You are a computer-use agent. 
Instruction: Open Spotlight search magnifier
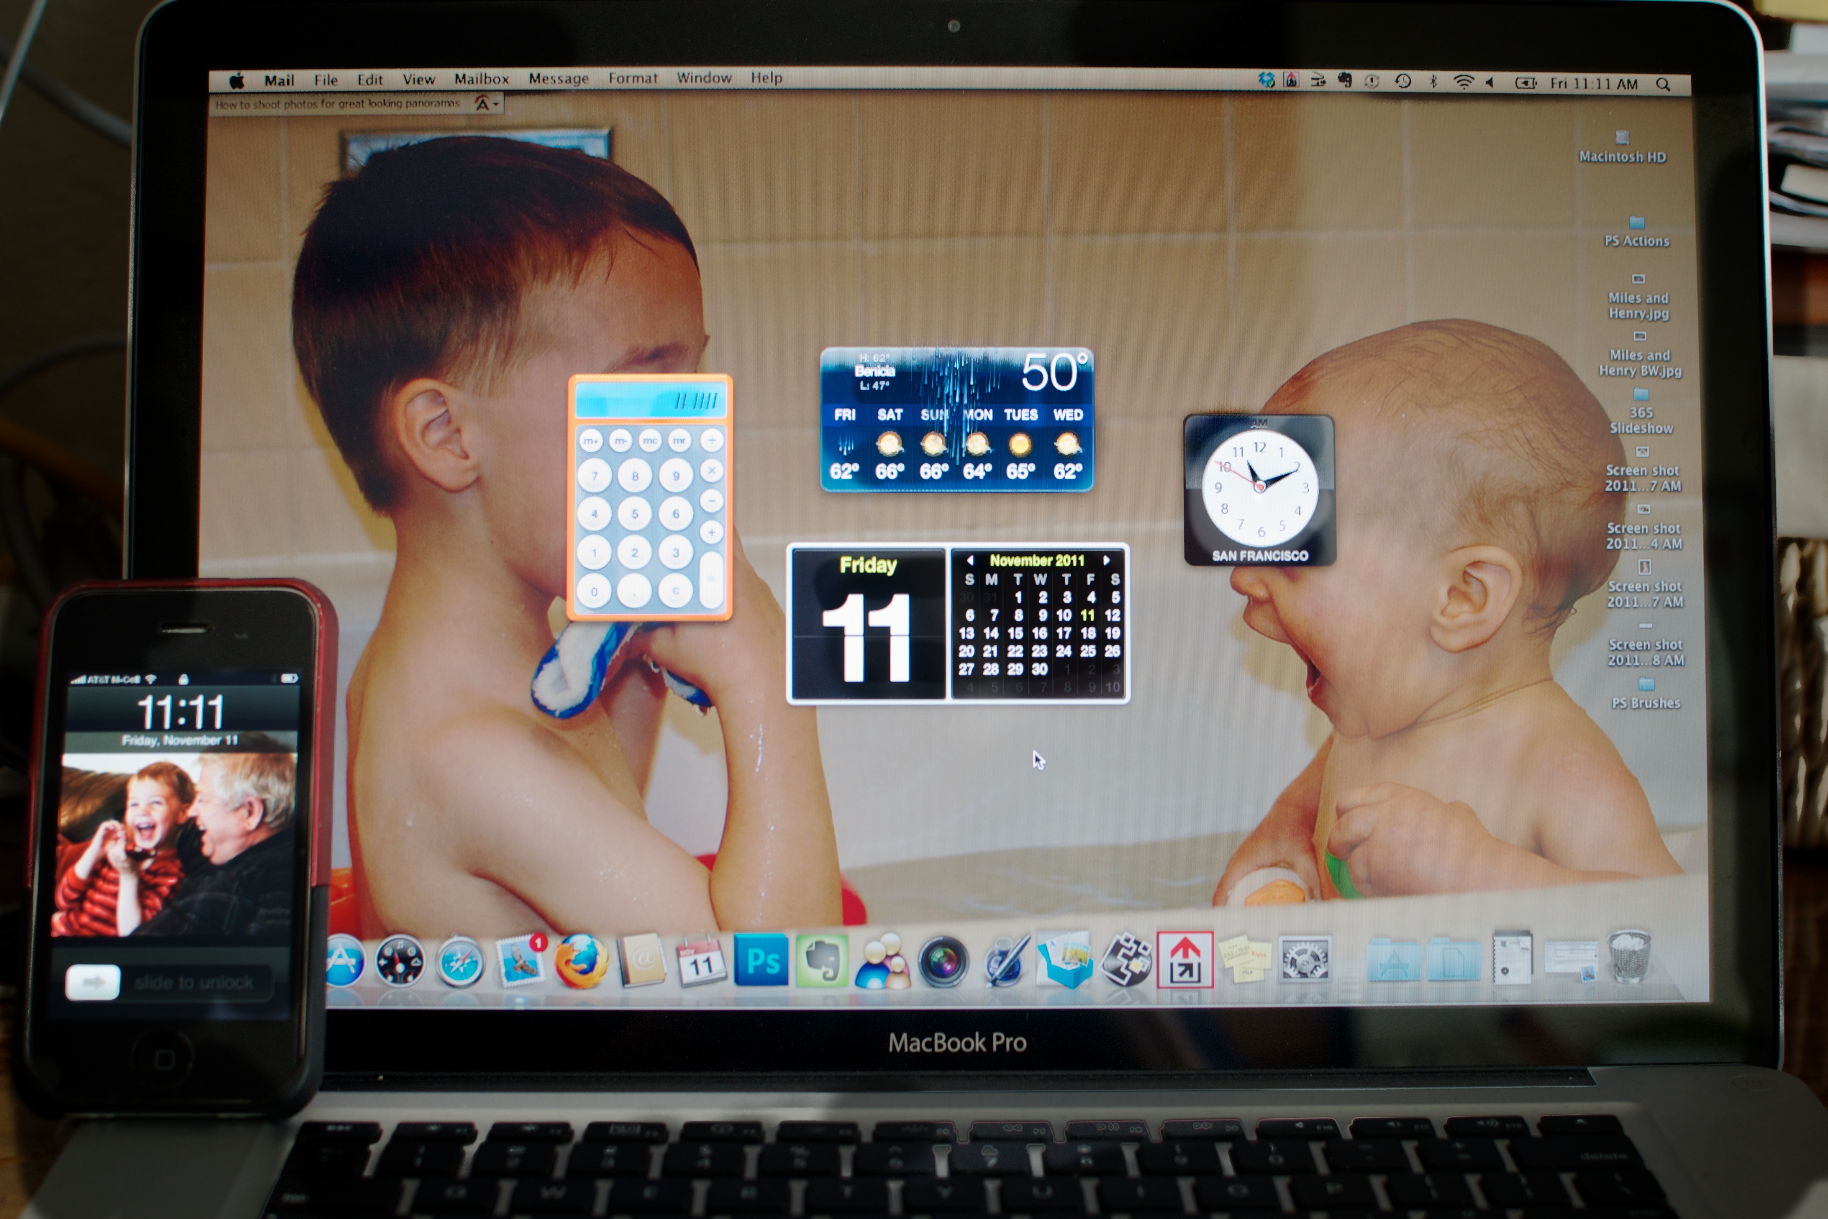click(1662, 84)
